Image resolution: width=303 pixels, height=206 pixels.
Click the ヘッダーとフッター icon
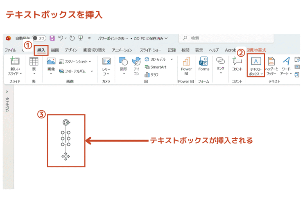271,61
